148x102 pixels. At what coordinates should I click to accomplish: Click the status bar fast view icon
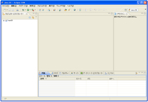click(x=5, y=99)
